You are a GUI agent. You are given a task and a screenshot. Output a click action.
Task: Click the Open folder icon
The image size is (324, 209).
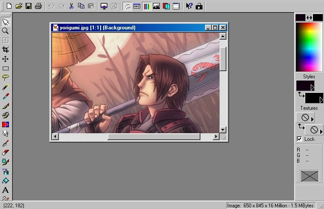click(19, 6)
